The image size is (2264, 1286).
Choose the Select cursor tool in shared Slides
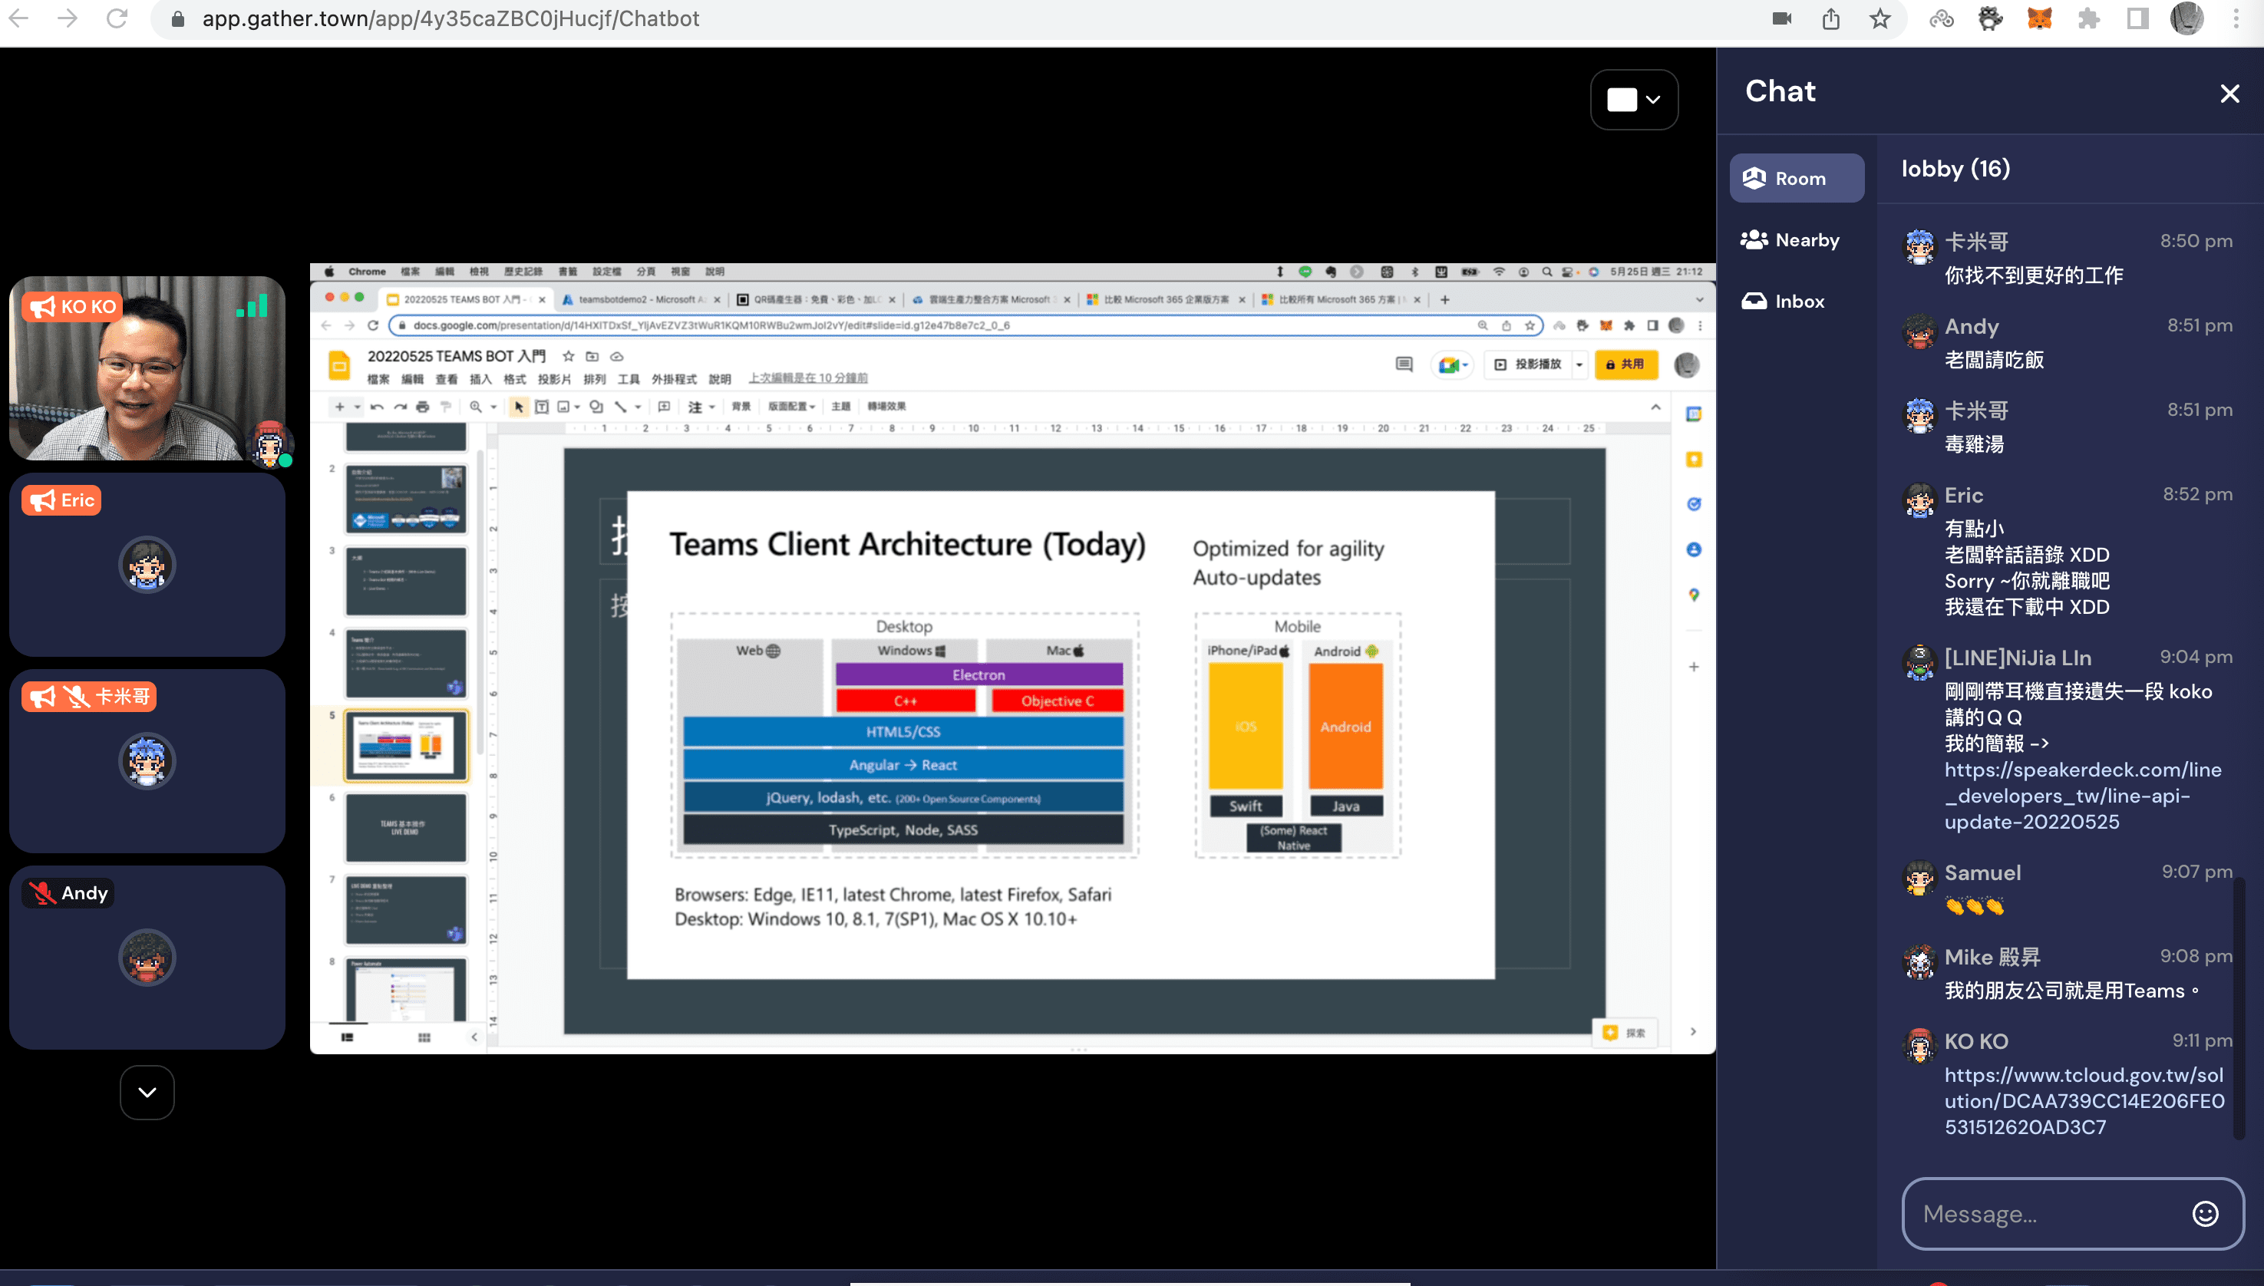(x=519, y=407)
